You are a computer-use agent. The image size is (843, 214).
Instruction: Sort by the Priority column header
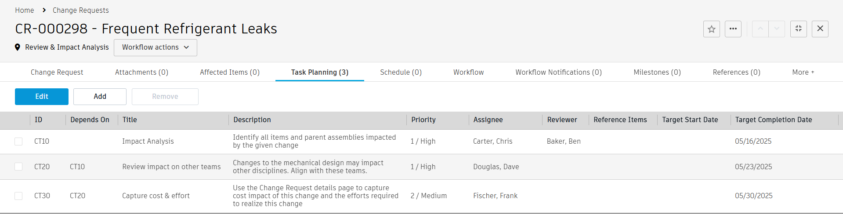423,120
